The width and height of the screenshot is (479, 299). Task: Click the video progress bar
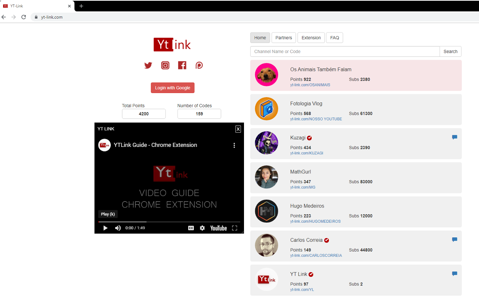(x=169, y=221)
